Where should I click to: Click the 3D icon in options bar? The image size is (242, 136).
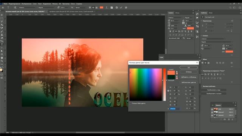pyautogui.click(x=126, y=8)
